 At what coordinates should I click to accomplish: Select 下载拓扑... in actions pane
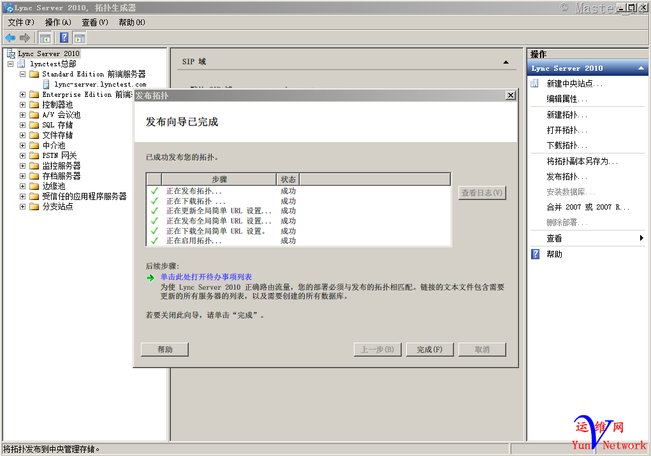tap(567, 145)
